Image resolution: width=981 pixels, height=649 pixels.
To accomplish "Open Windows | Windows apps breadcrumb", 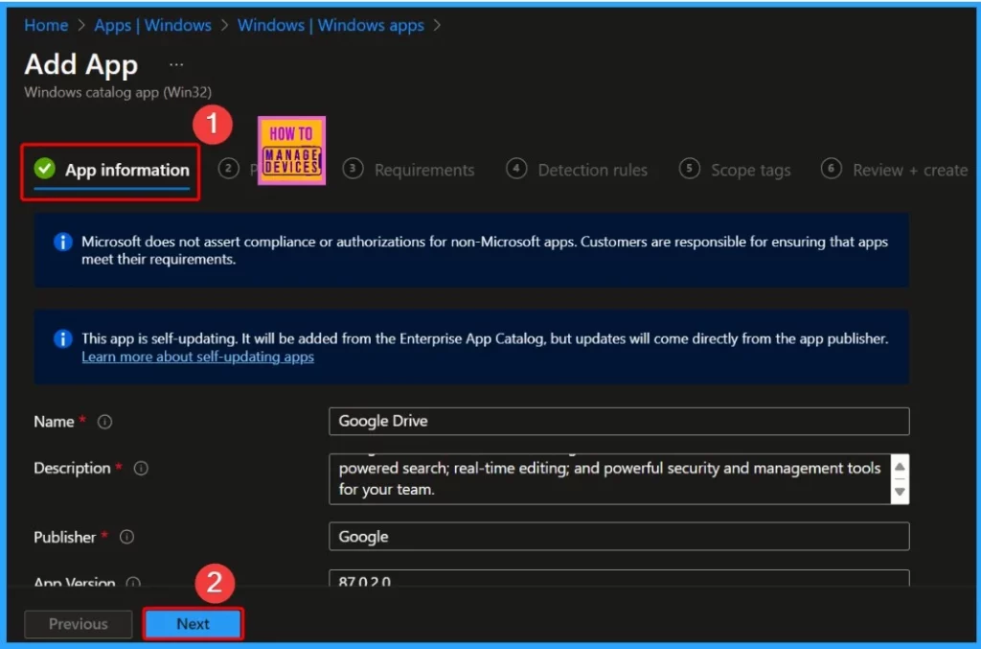I will [331, 25].
